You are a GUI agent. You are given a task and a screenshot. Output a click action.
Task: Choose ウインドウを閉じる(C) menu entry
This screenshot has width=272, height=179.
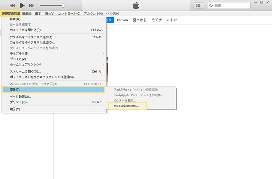(54, 30)
